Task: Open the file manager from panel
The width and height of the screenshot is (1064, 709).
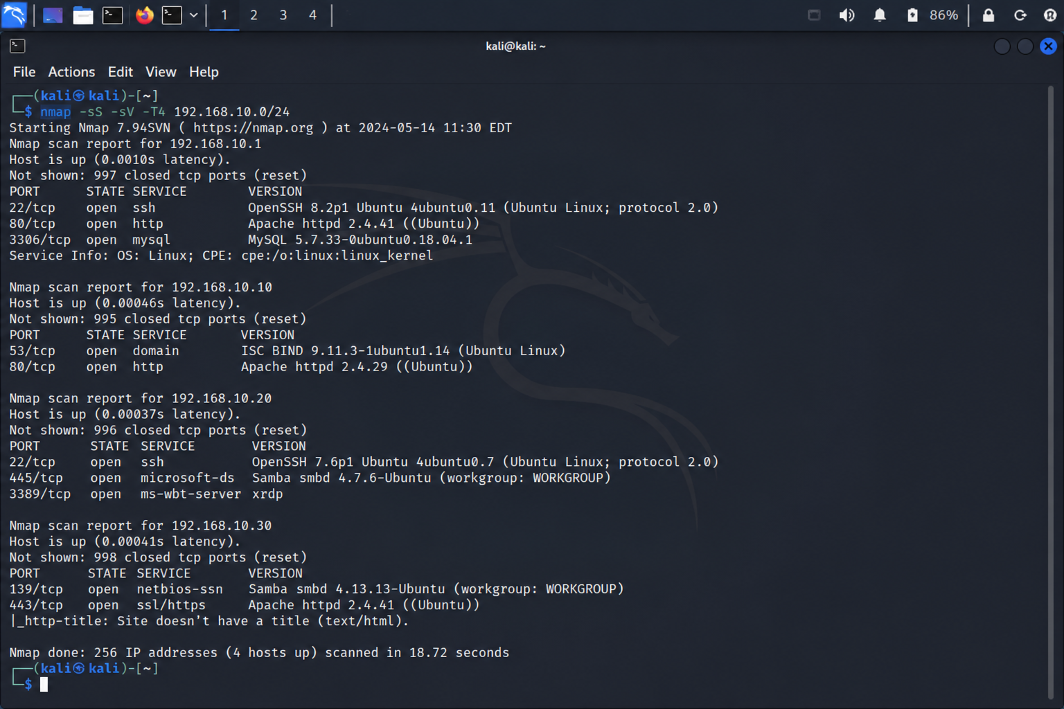Action: pos(83,15)
